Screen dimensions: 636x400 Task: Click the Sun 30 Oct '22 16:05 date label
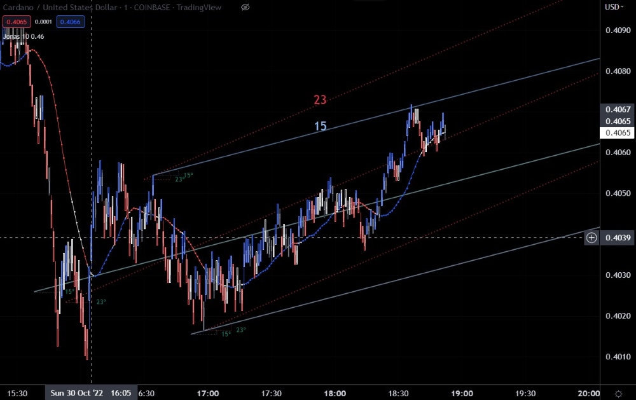(91, 393)
